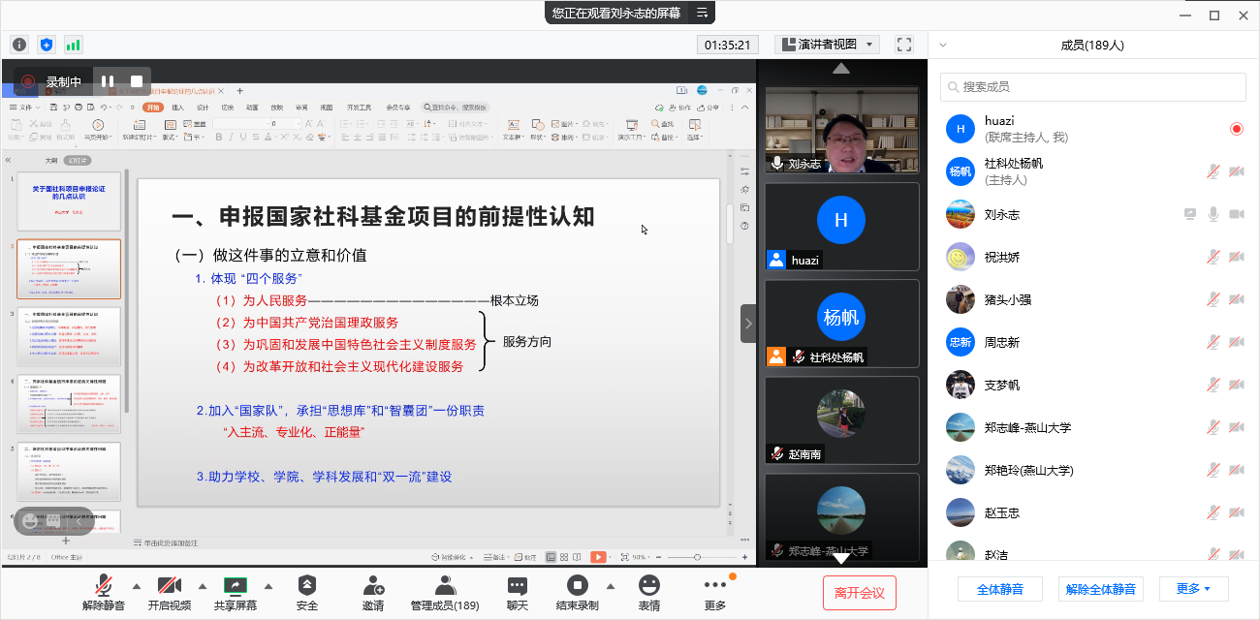Click the Leave Meeting button
Viewport: 1260px width, 620px height.
click(860, 593)
